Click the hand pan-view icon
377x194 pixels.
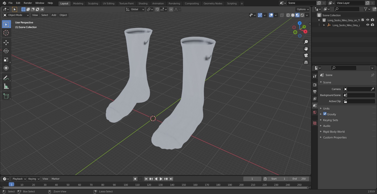(306, 49)
